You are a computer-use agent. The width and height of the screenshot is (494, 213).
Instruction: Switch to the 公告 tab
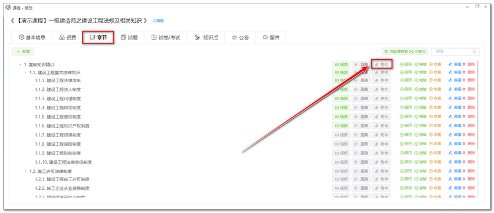[241, 37]
